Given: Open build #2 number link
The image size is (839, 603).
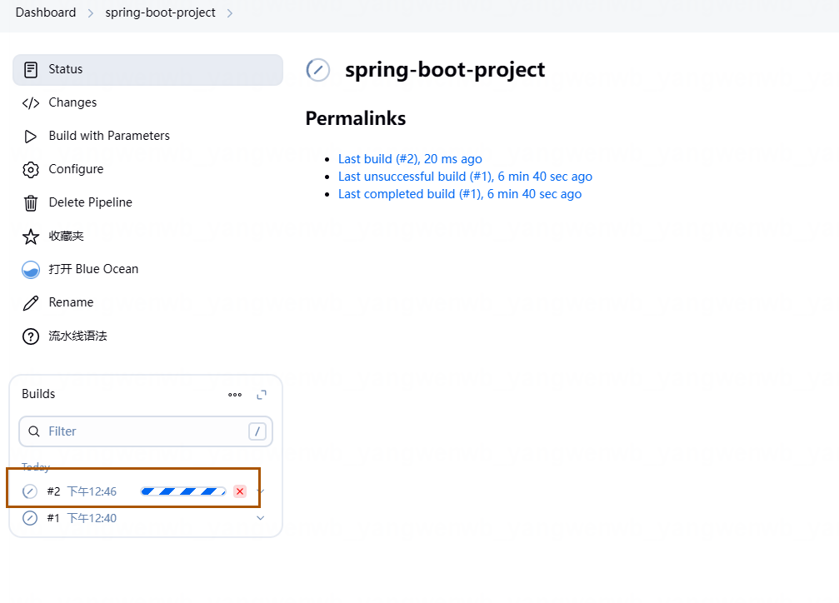Looking at the screenshot, I should [53, 491].
